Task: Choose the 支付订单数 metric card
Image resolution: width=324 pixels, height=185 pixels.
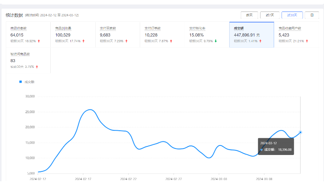Action: 162,35
